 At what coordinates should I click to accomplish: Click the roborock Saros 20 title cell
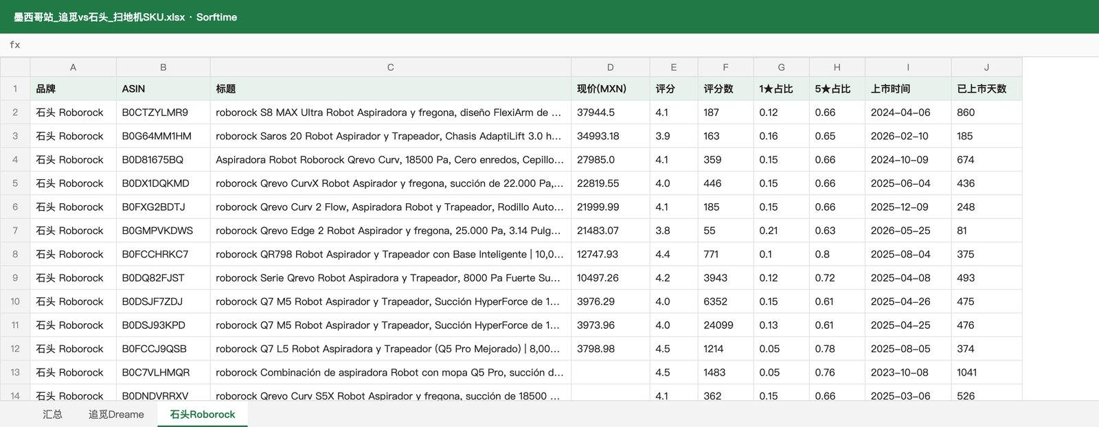(390, 136)
